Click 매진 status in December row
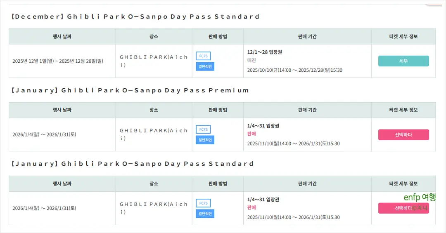This screenshot has height=233, width=446. click(x=251, y=61)
